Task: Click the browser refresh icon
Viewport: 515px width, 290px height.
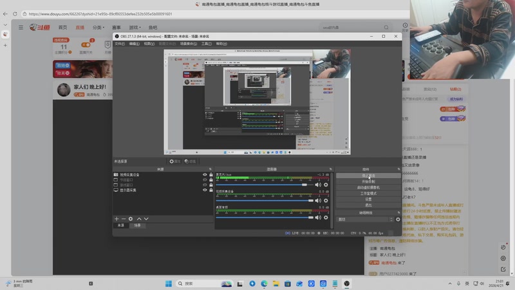Action: (15, 14)
